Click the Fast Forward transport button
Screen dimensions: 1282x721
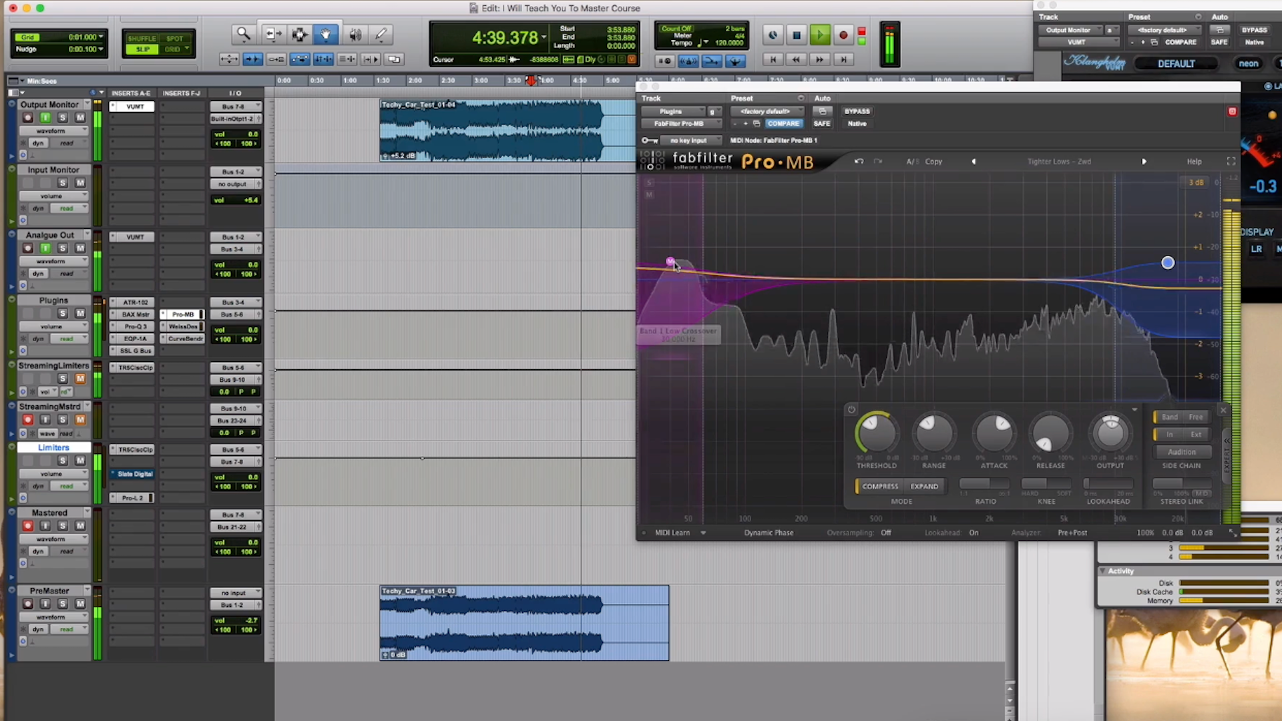click(x=820, y=59)
